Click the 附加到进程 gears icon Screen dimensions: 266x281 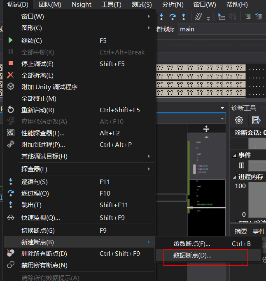pyautogui.click(x=11, y=144)
